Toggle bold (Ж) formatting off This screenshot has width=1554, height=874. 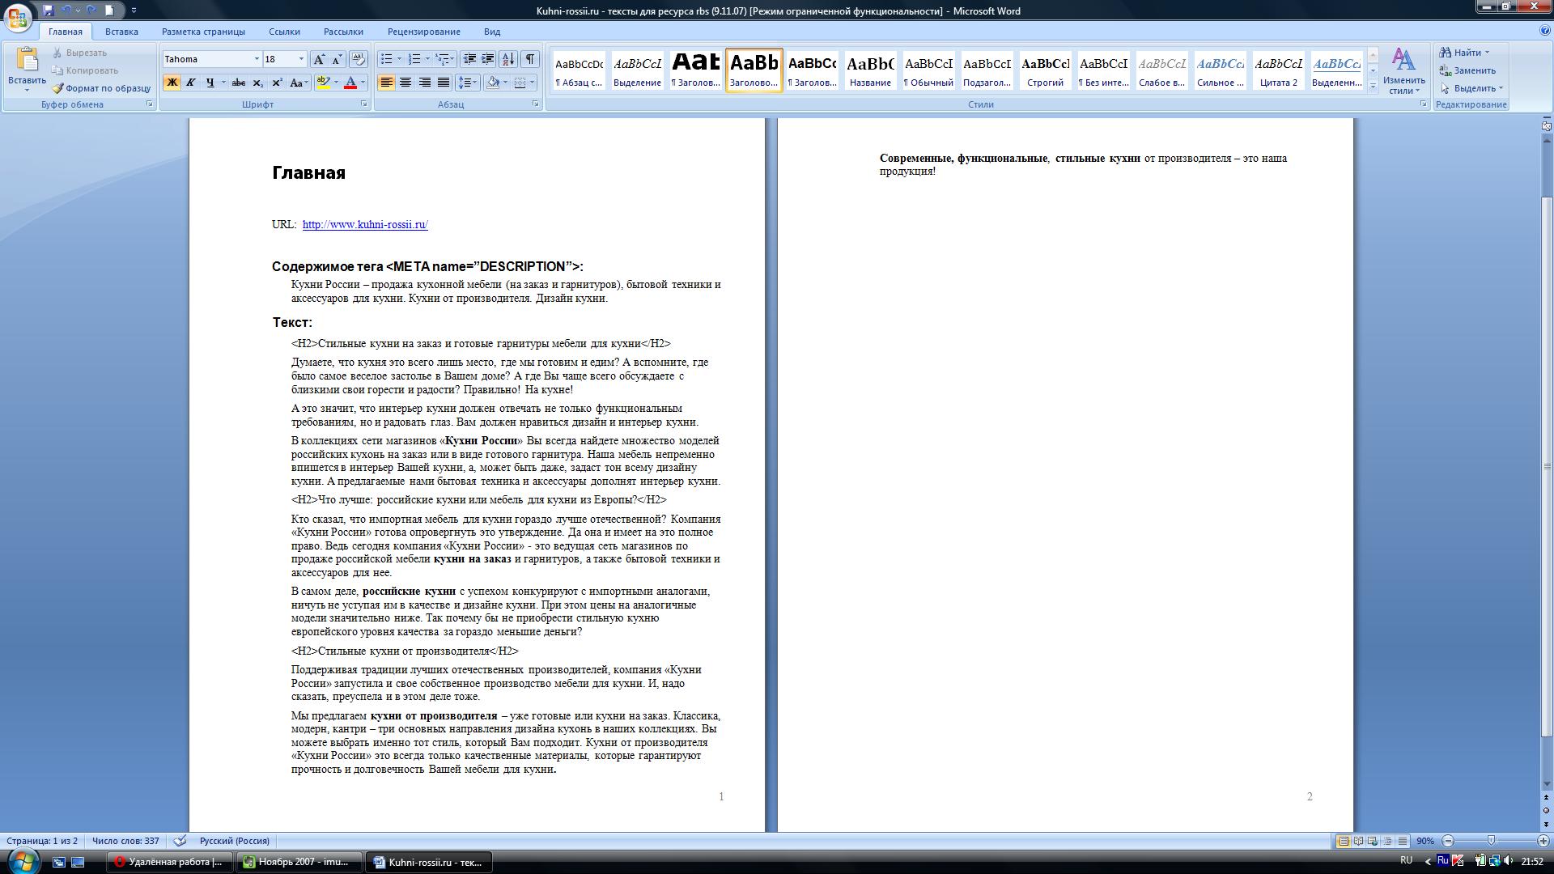172,83
